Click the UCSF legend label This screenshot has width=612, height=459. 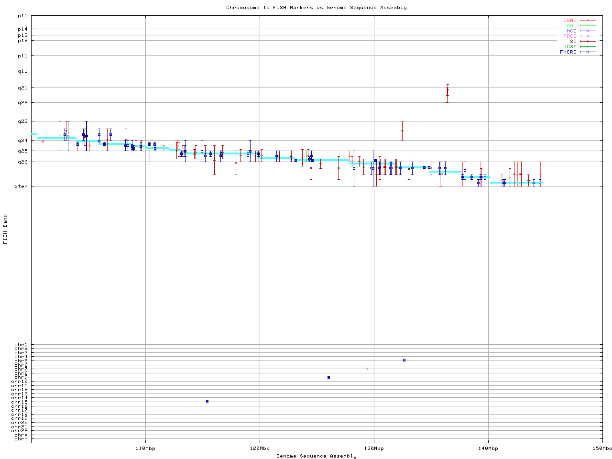click(570, 46)
